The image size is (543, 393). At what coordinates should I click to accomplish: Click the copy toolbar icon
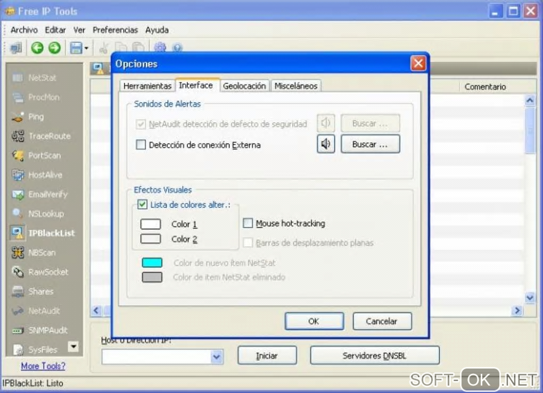[121, 48]
